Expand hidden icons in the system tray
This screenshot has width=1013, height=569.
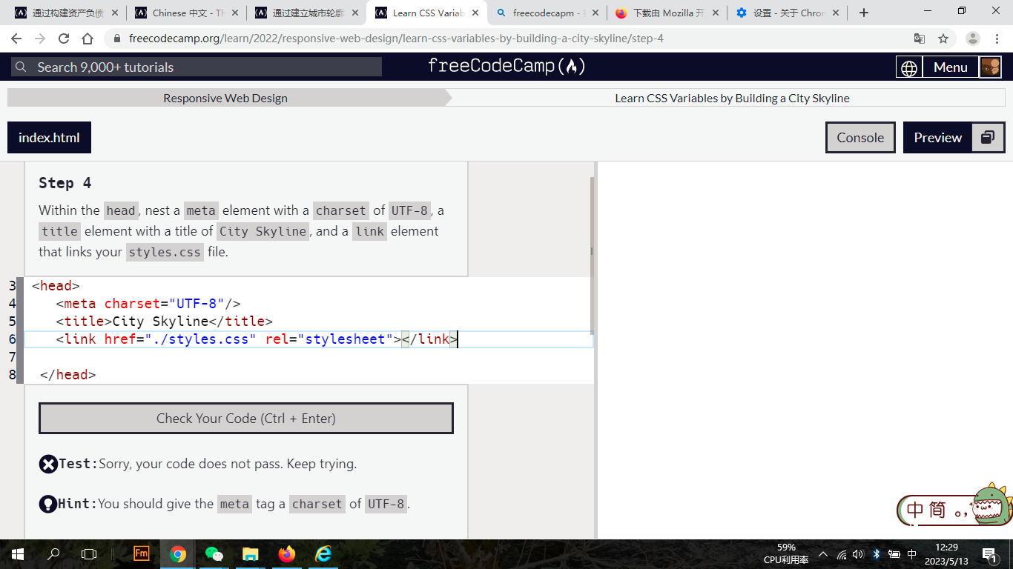(x=822, y=553)
